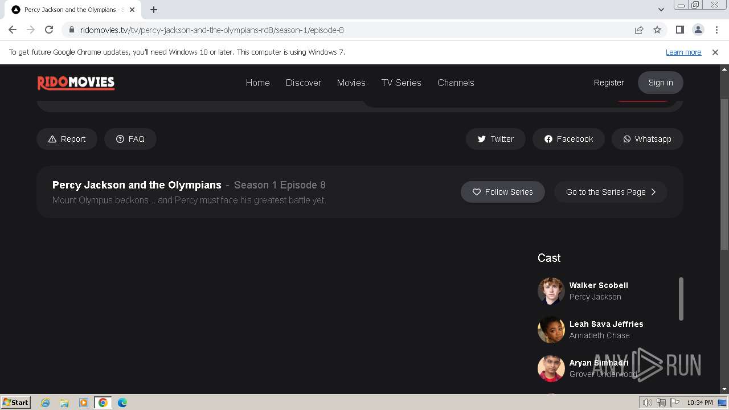
Task: Click the share page icon
Action: (639, 30)
